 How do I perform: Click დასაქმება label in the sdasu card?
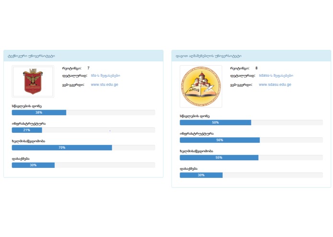pyautogui.click(x=189, y=169)
